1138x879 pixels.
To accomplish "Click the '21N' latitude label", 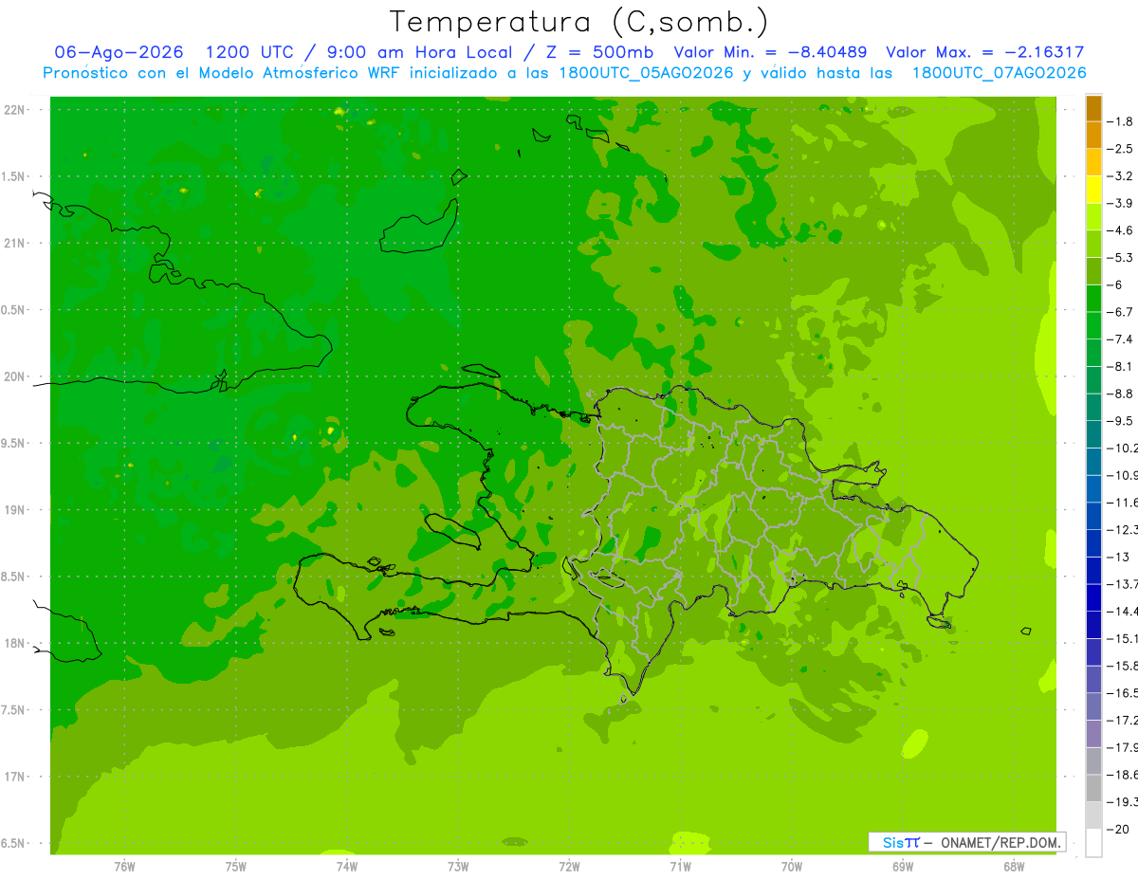I will point(14,244).
